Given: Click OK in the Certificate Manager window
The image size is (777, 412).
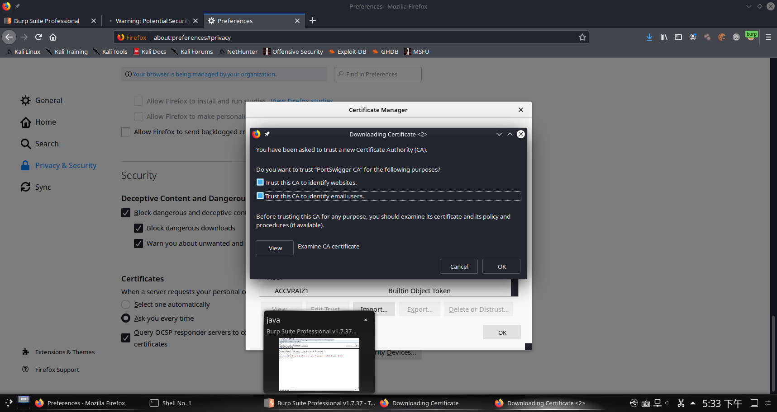Looking at the screenshot, I should tap(502, 332).
